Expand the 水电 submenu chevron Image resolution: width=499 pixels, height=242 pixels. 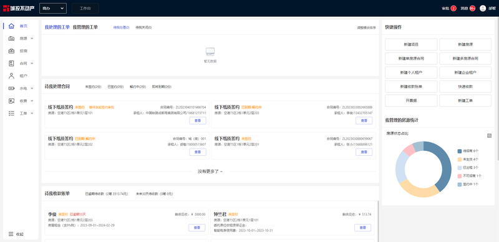pos(32,88)
